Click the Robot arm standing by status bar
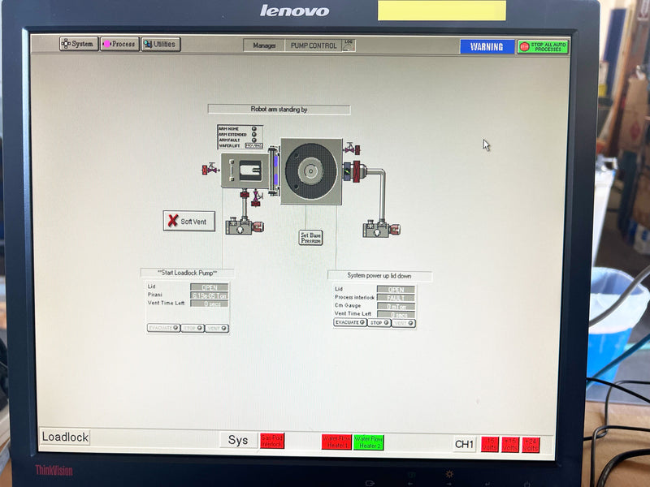 point(279,110)
